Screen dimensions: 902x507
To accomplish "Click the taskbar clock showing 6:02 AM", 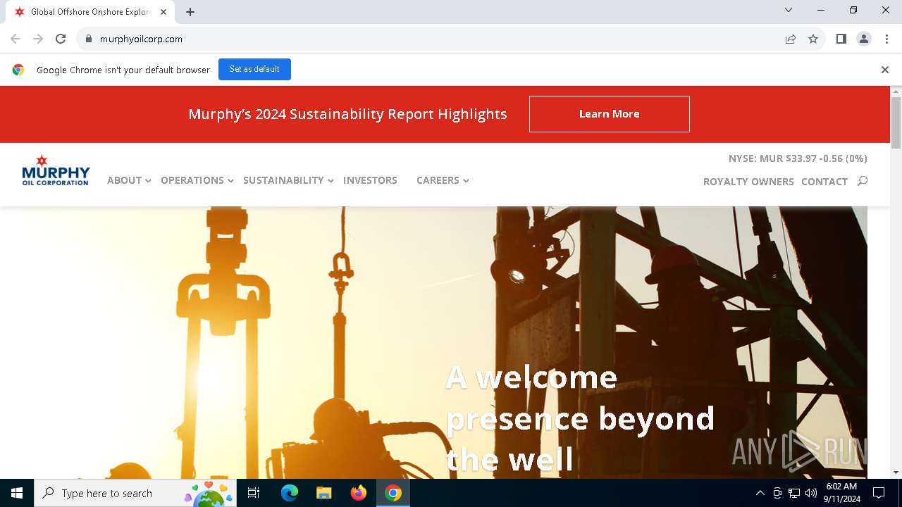I will [x=841, y=493].
